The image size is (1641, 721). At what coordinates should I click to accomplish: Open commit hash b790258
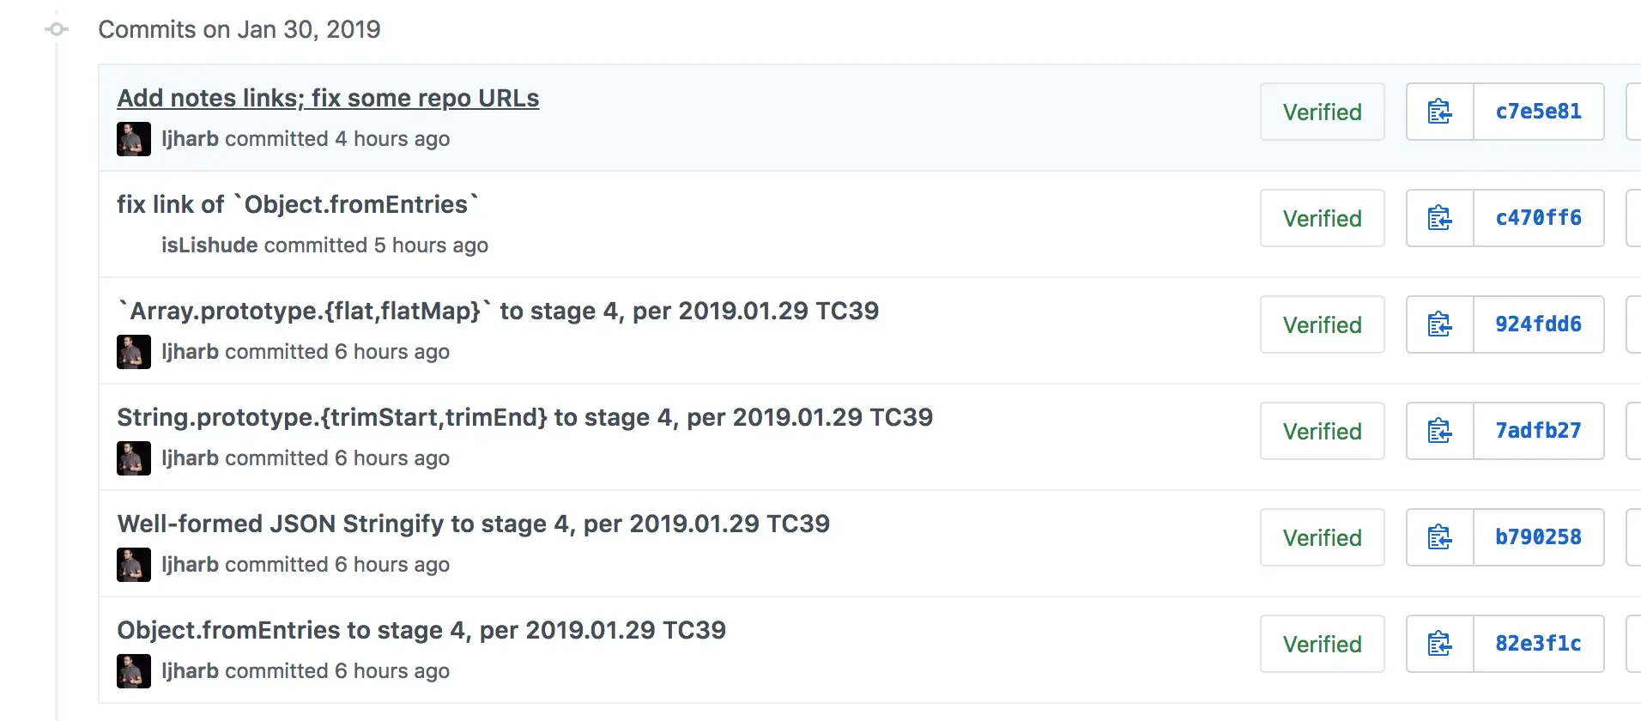1538,537
